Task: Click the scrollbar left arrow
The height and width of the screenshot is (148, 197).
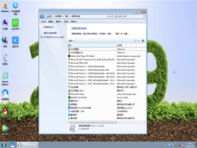Action: [68, 122]
